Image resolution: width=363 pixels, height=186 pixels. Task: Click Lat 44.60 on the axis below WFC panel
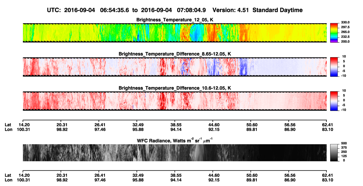click(x=213, y=175)
